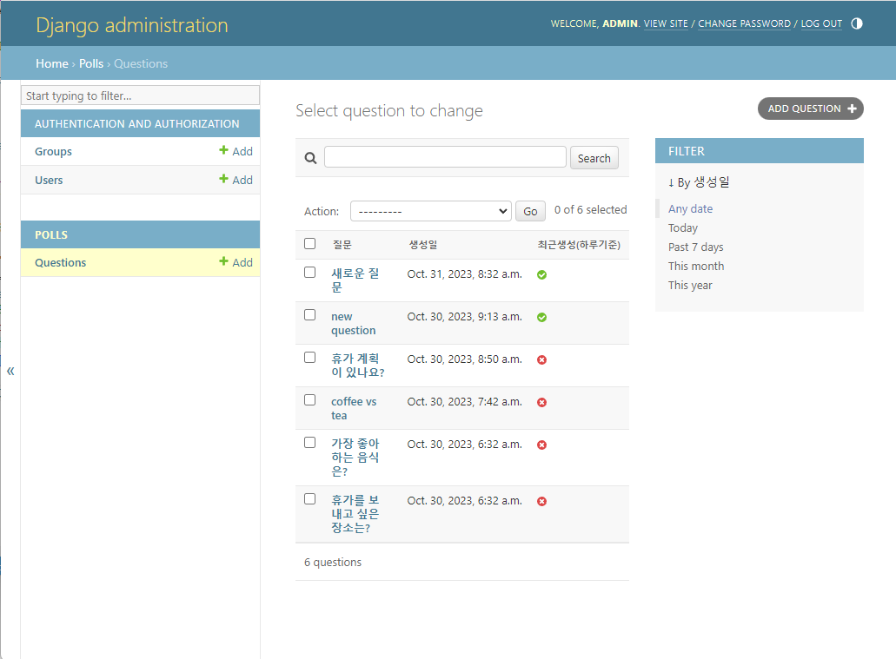Click Change Password link
The width and height of the screenshot is (896, 659).
pos(744,23)
